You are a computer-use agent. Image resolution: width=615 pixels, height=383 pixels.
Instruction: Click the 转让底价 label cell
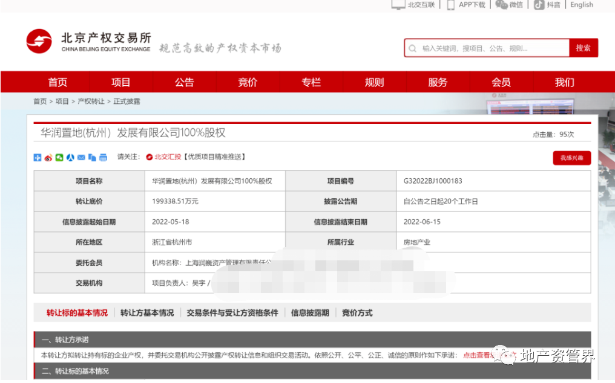coord(90,201)
